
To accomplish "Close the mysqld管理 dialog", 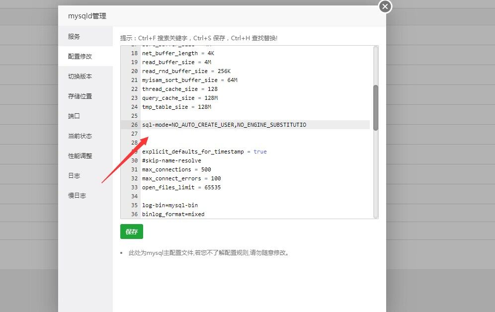I will point(385,6).
